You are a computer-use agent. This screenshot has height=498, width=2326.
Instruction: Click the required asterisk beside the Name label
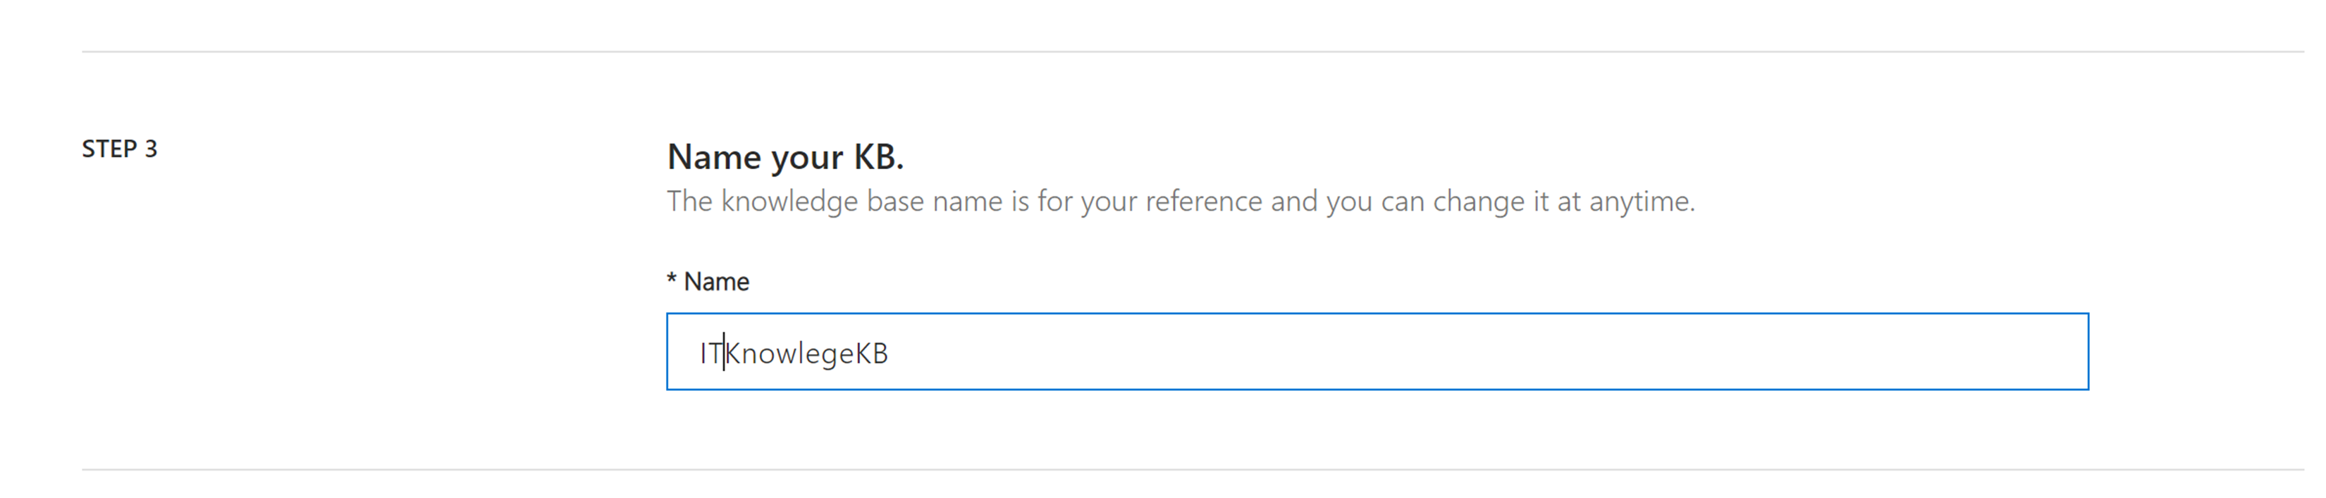[x=672, y=280]
